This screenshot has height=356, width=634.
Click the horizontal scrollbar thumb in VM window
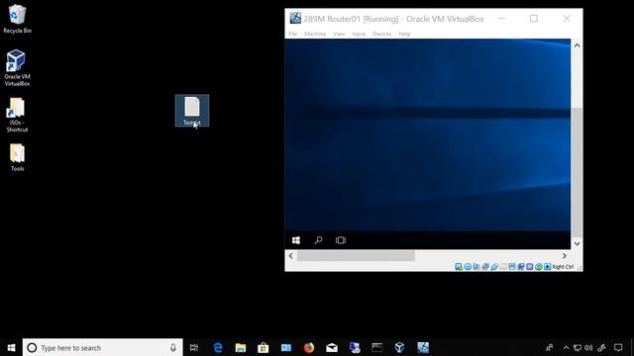coord(356,255)
